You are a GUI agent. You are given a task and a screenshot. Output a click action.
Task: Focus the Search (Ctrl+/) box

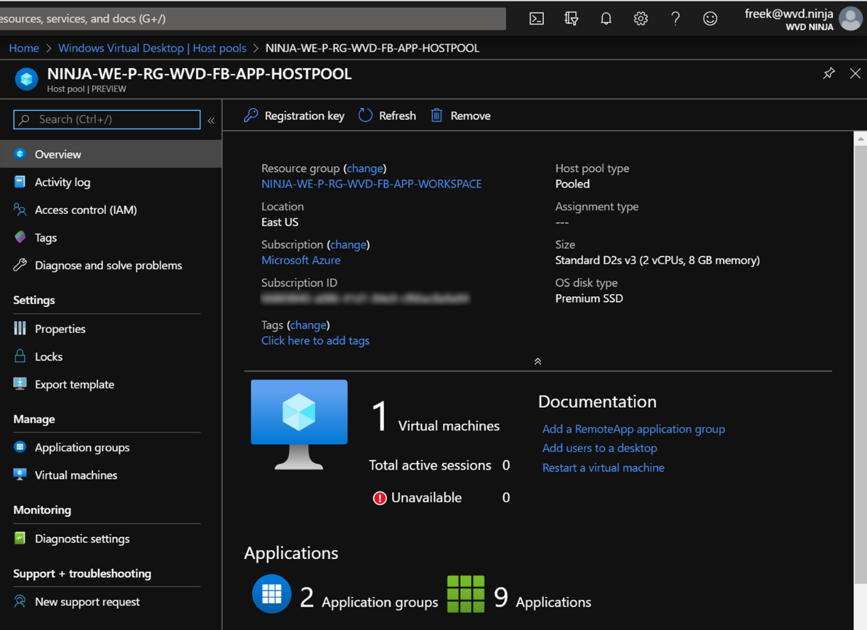click(107, 119)
